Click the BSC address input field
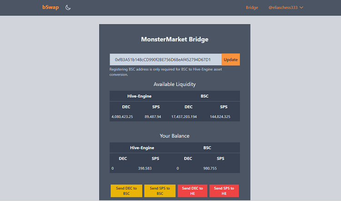This screenshot has height=201, width=341. click(x=165, y=60)
